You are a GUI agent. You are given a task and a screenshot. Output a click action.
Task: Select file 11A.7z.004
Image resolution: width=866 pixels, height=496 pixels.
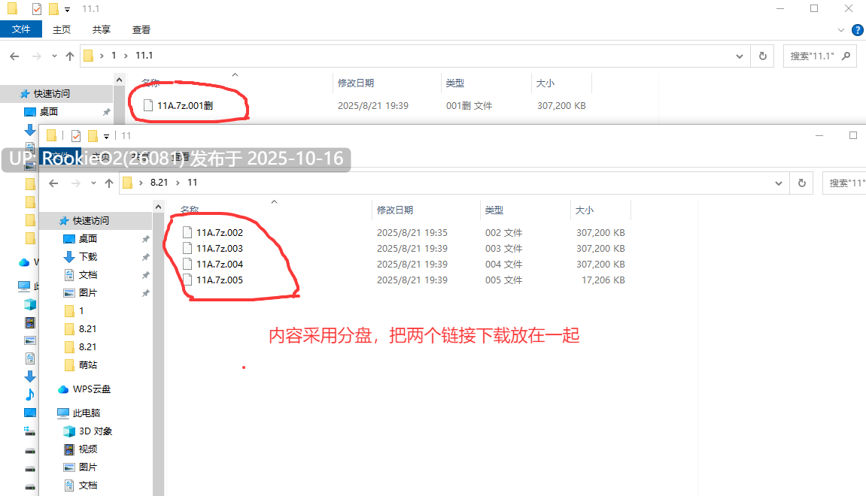pos(219,264)
